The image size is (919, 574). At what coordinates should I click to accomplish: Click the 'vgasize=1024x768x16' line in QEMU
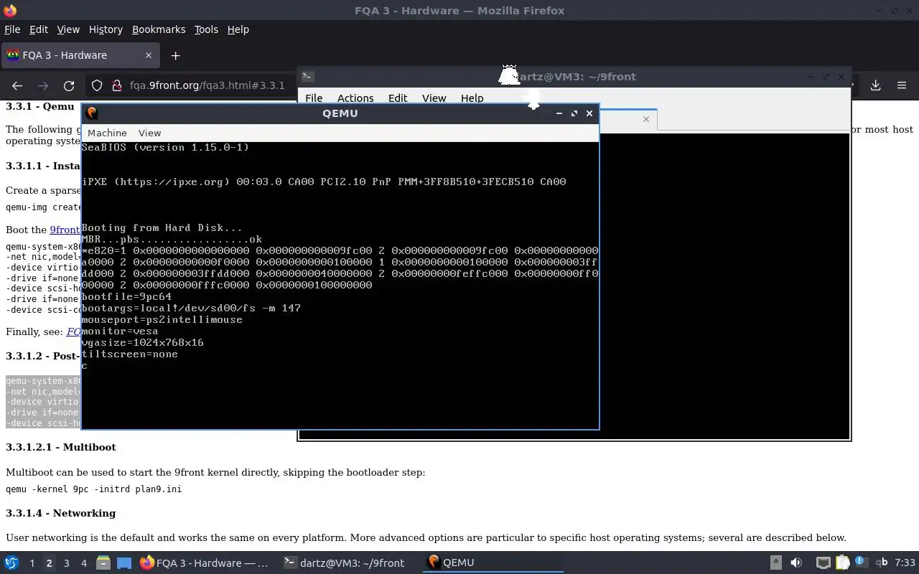[143, 342]
